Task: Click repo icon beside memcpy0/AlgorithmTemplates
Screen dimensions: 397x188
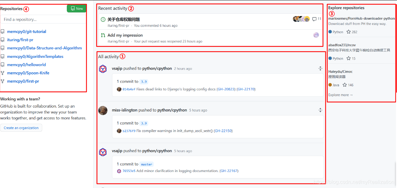Action: coord(3,57)
